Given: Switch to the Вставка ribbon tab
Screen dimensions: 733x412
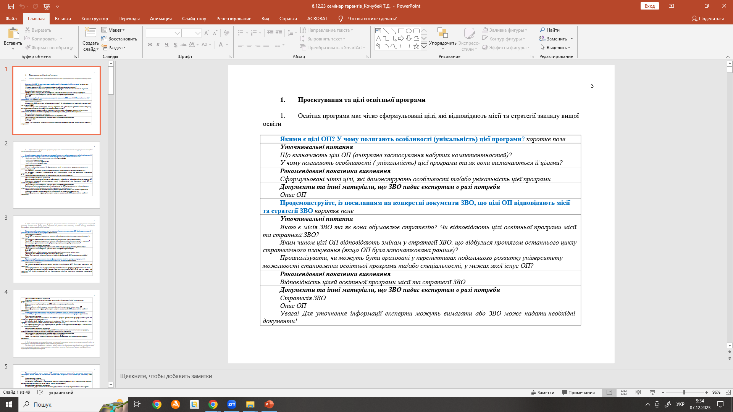Looking at the screenshot, I should [x=63, y=18].
